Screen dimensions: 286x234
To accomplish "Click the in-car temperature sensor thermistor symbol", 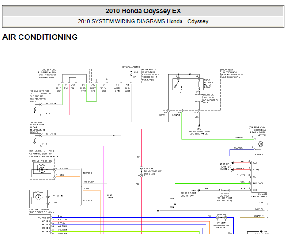I will click(x=35, y=140).
